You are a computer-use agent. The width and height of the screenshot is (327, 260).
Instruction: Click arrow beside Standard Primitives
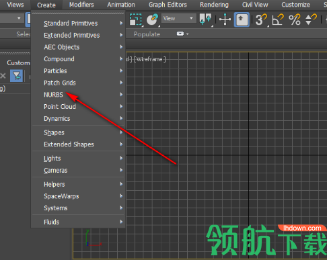[121, 23]
